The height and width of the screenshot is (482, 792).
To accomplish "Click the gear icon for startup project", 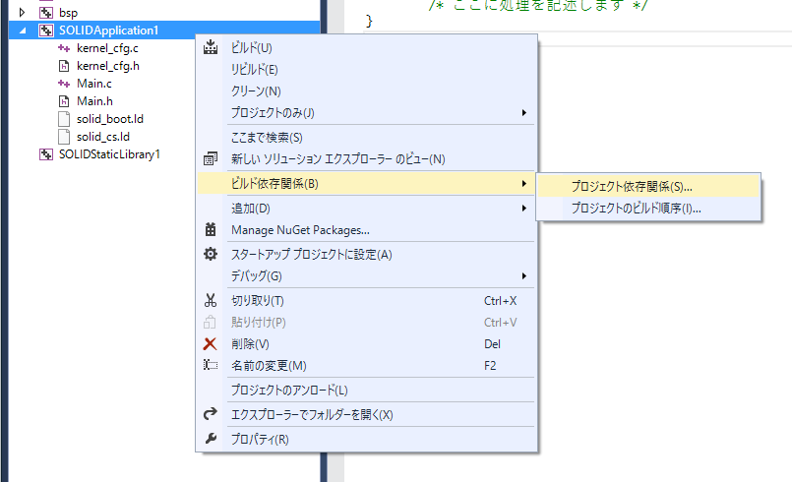I will pos(210,254).
